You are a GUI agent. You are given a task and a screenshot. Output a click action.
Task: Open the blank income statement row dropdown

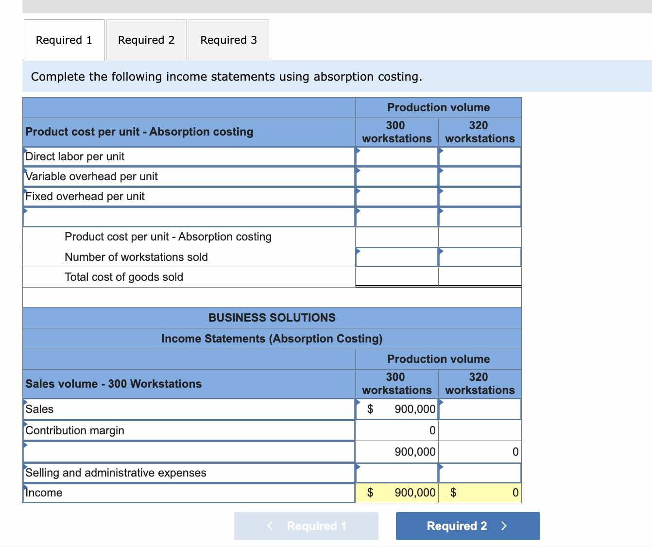tap(189, 452)
